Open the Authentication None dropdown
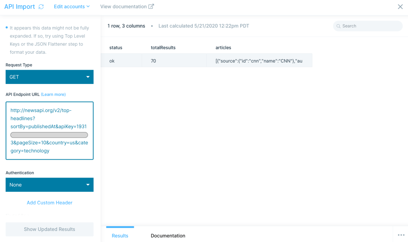The height and width of the screenshot is (242, 408). [49, 185]
